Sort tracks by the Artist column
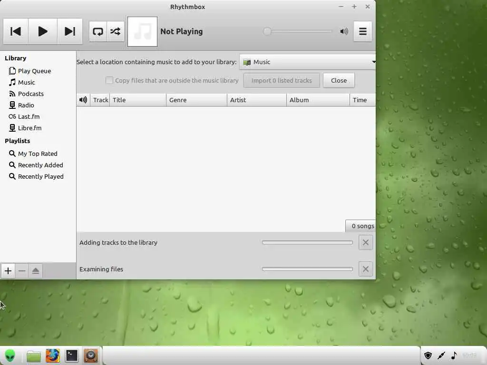The image size is (487, 365). tap(257, 100)
